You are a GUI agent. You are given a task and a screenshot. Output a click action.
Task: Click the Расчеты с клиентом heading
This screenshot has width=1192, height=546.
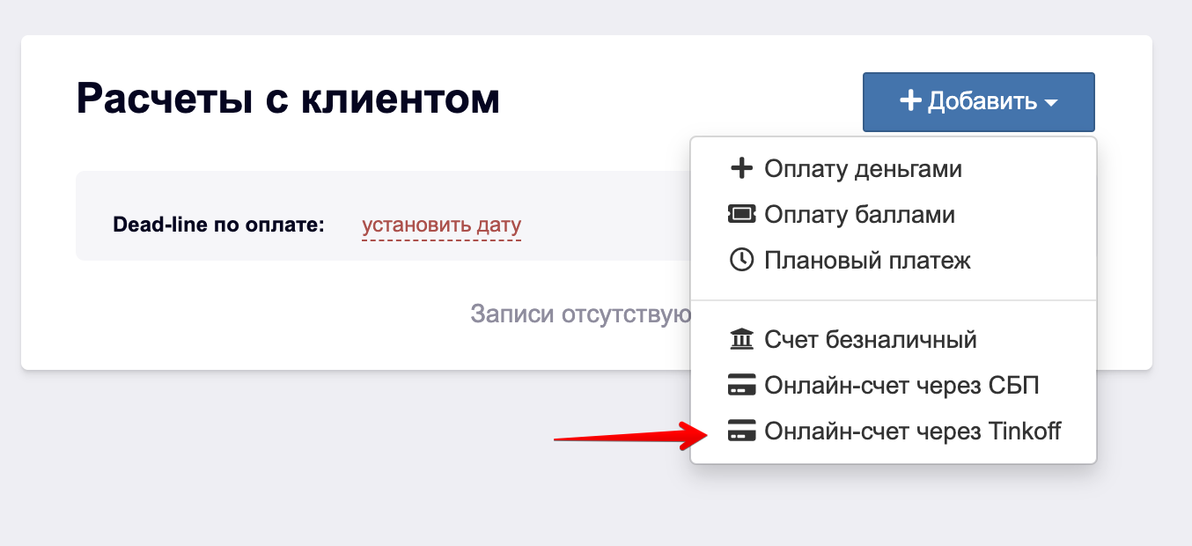[x=288, y=99]
